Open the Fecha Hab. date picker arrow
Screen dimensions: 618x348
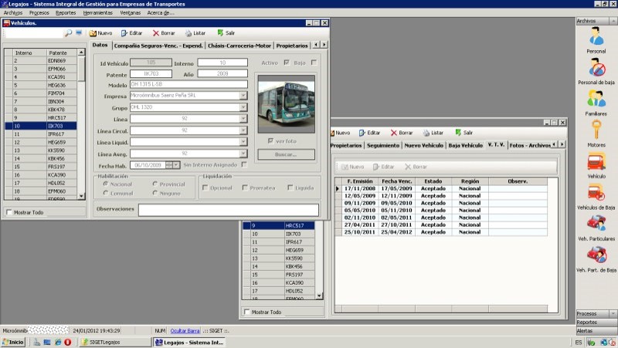pyautogui.click(x=177, y=164)
